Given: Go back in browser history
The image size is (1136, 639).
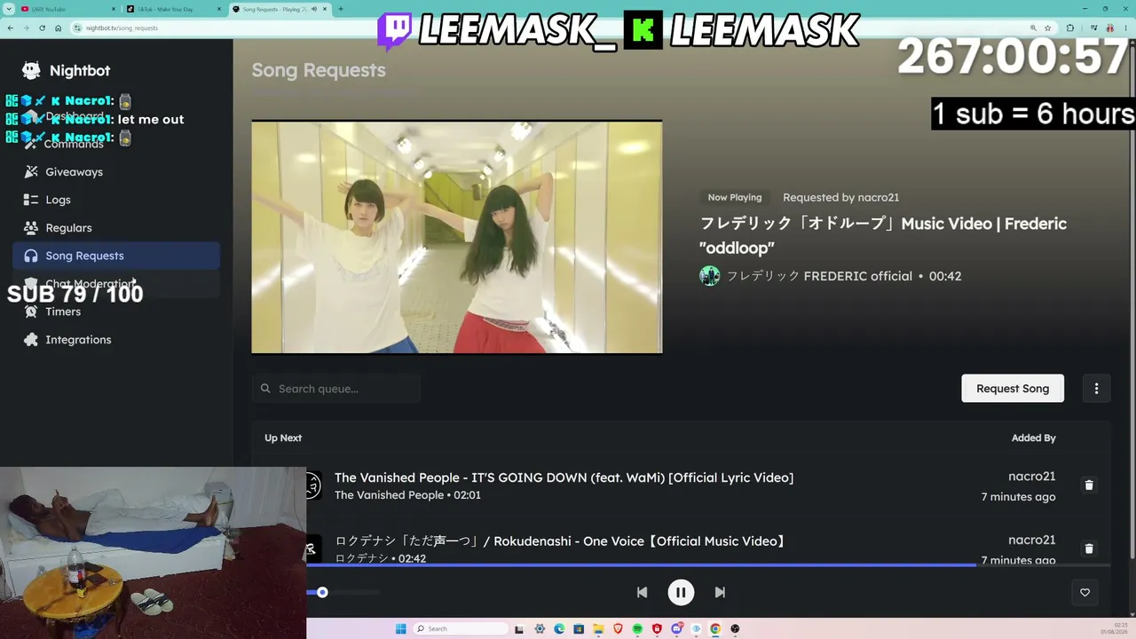Looking at the screenshot, I should point(10,28).
